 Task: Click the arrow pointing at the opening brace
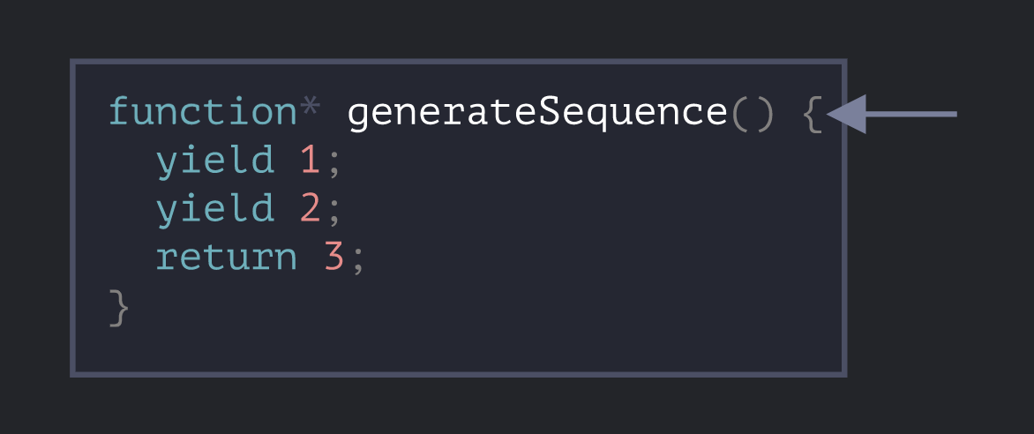coord(893,114)
